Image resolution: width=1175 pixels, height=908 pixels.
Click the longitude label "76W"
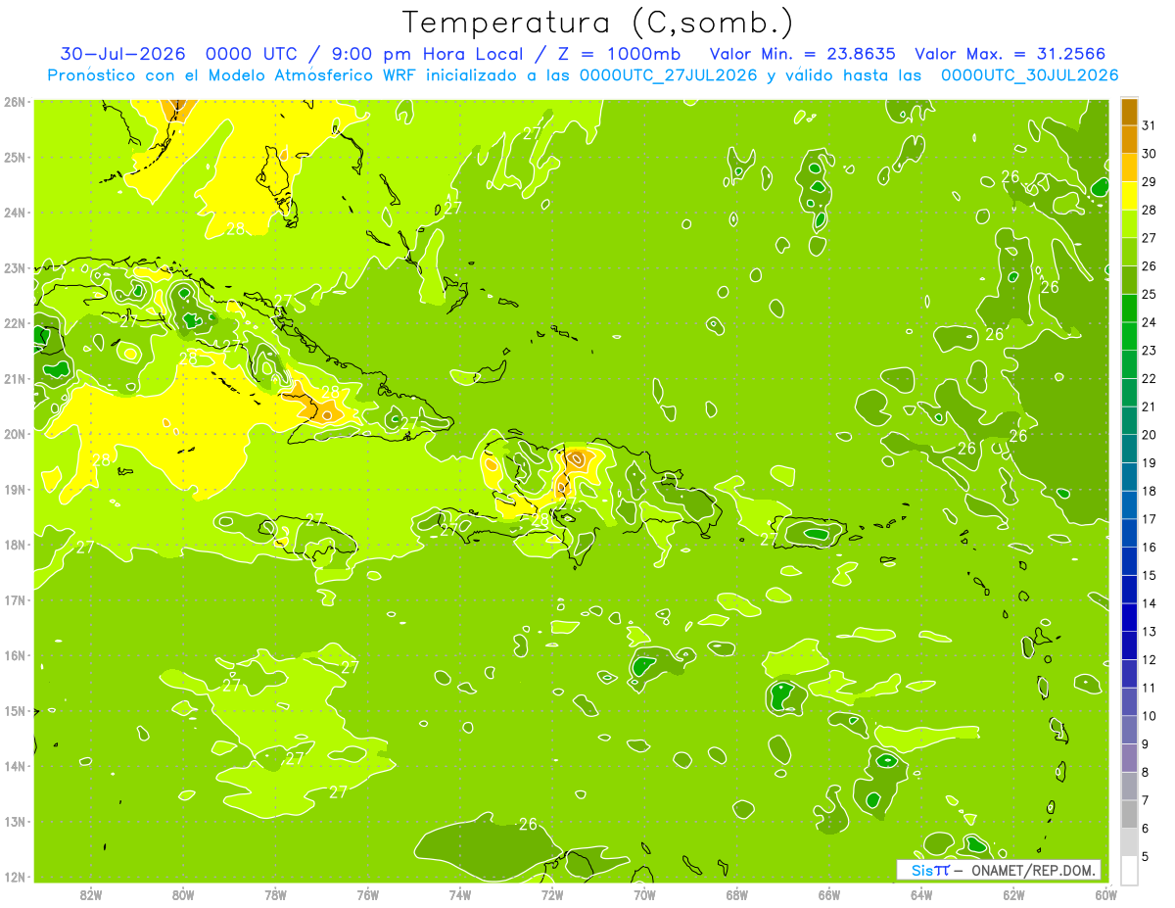(x=367, y=894)
